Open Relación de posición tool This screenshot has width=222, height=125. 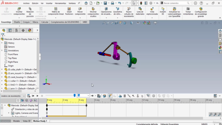[x=30, y=12]
